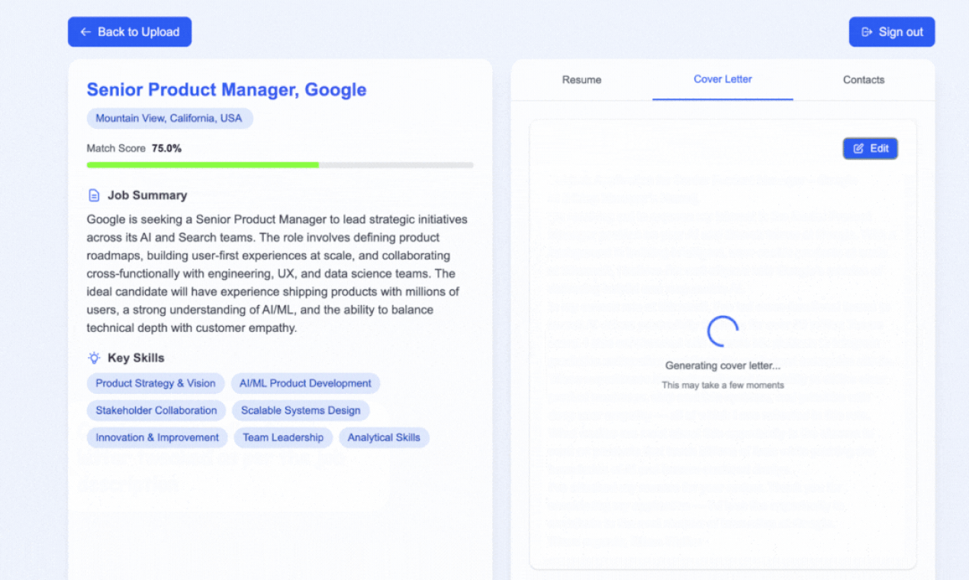Click the Innovation & Improvement skill tag

click(x=157, y=437)
